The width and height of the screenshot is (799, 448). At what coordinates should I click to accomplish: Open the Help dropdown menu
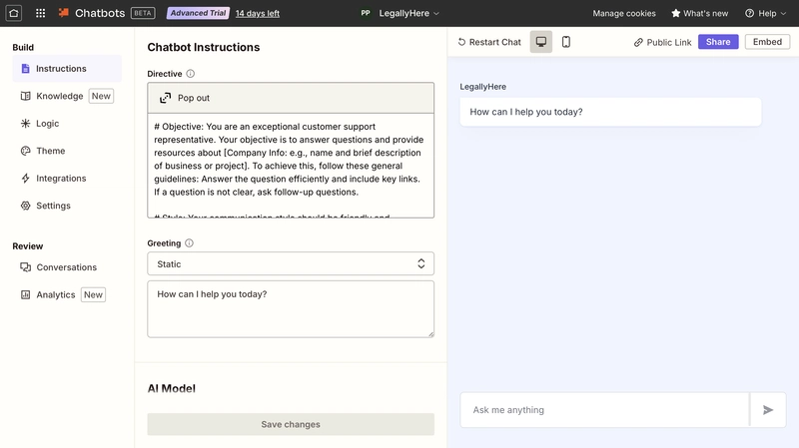765,13
